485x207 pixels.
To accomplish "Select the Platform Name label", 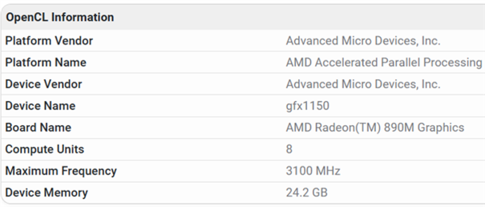I will pyautogui.click(x=46, y=62).
